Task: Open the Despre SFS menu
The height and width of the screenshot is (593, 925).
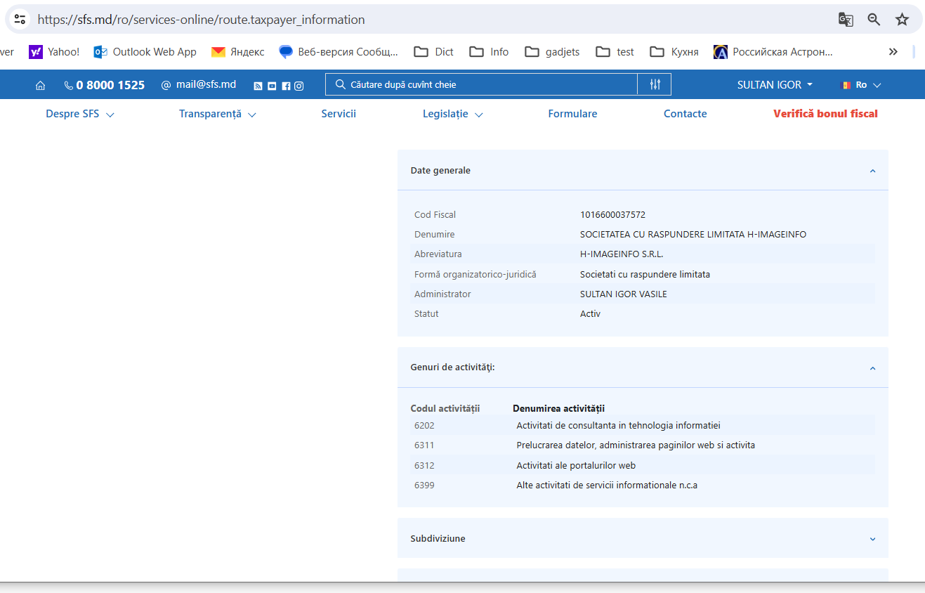Action: [x=79, y=114]
